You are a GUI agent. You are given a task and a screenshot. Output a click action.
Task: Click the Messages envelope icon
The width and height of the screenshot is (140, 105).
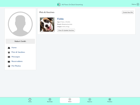pos(9,57)
